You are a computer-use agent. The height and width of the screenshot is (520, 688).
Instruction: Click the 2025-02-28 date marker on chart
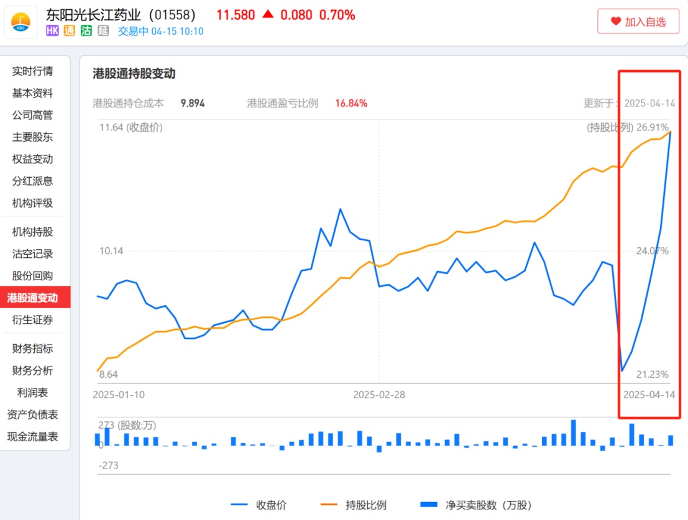[378, 395]
